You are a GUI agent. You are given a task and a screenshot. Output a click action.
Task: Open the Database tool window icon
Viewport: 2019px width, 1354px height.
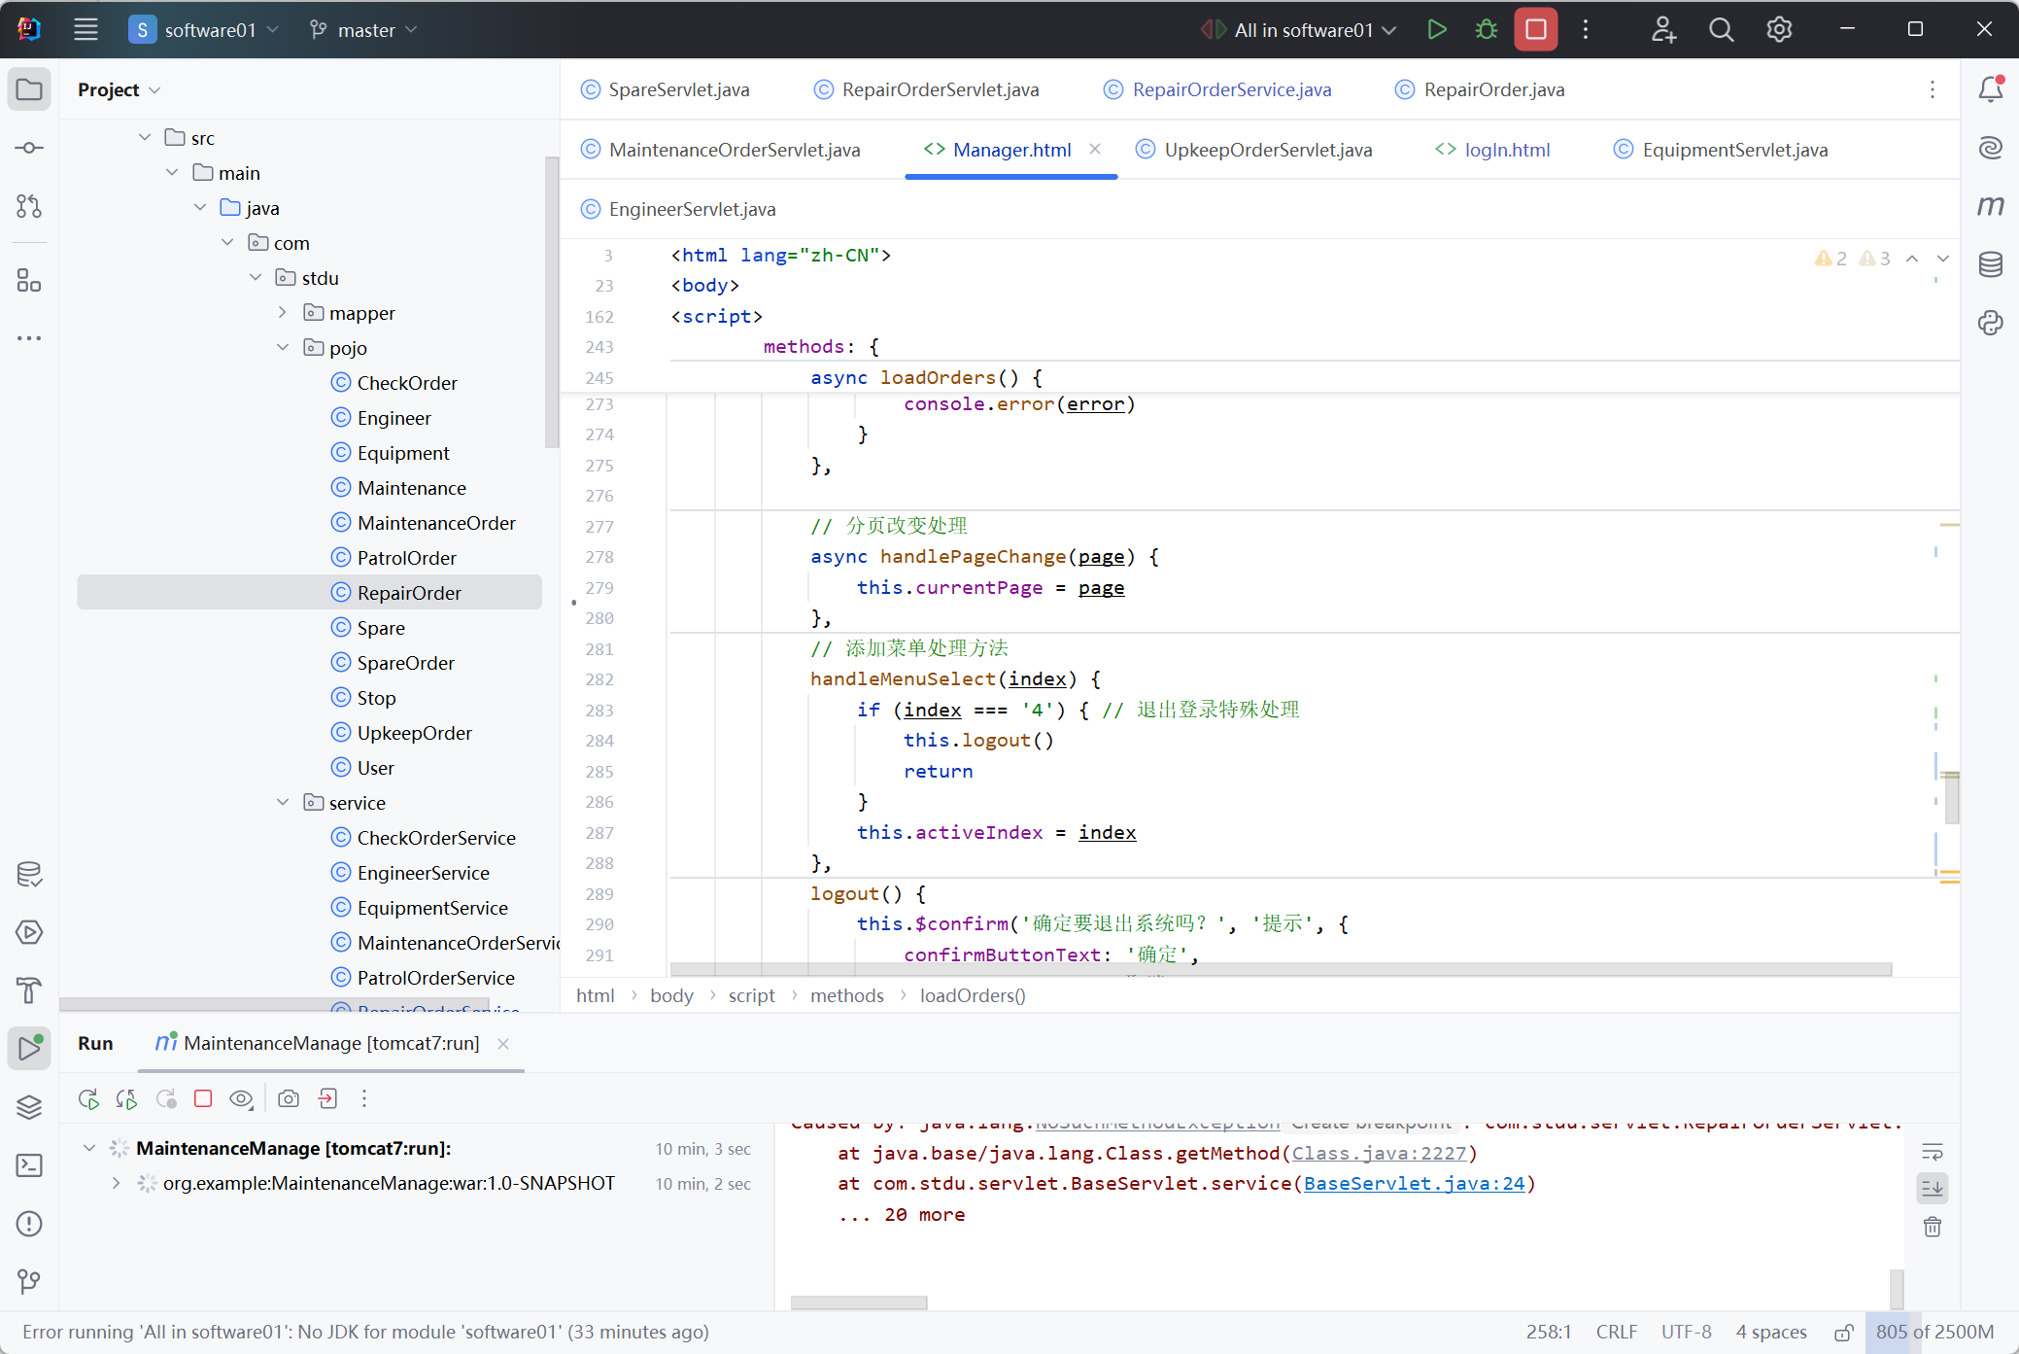(x=1990, y=264)
